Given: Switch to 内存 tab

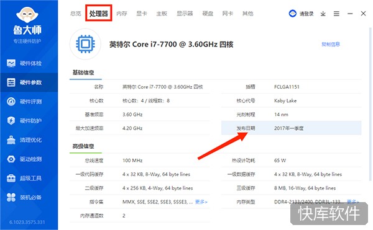Looking at the screenshot, I should [122, 14].
